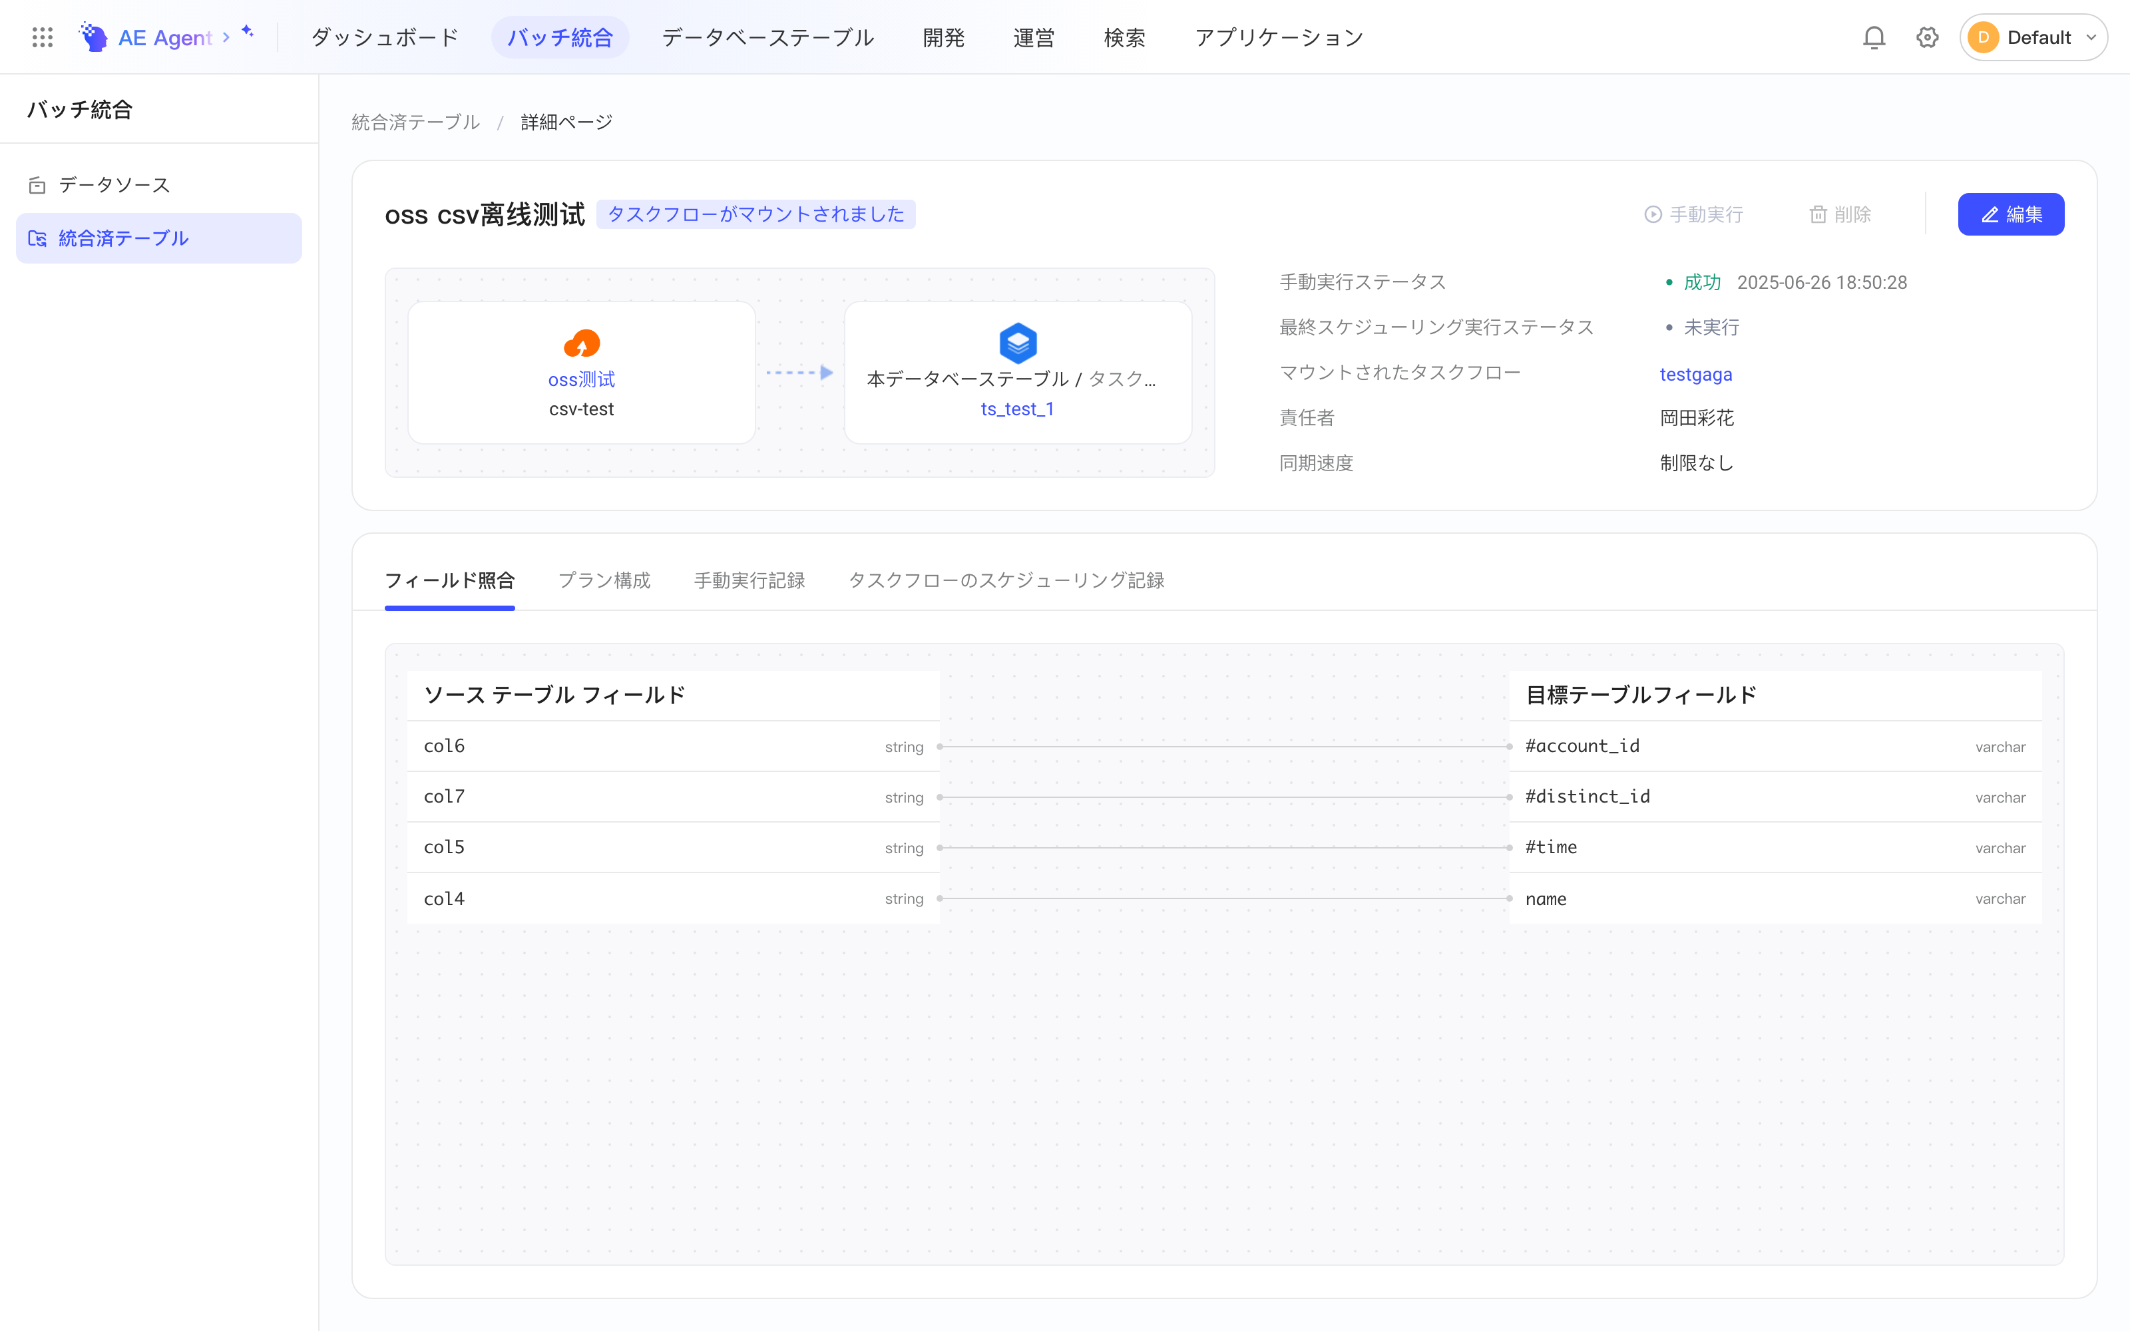Click the 成功 status text

point(1701,283)
